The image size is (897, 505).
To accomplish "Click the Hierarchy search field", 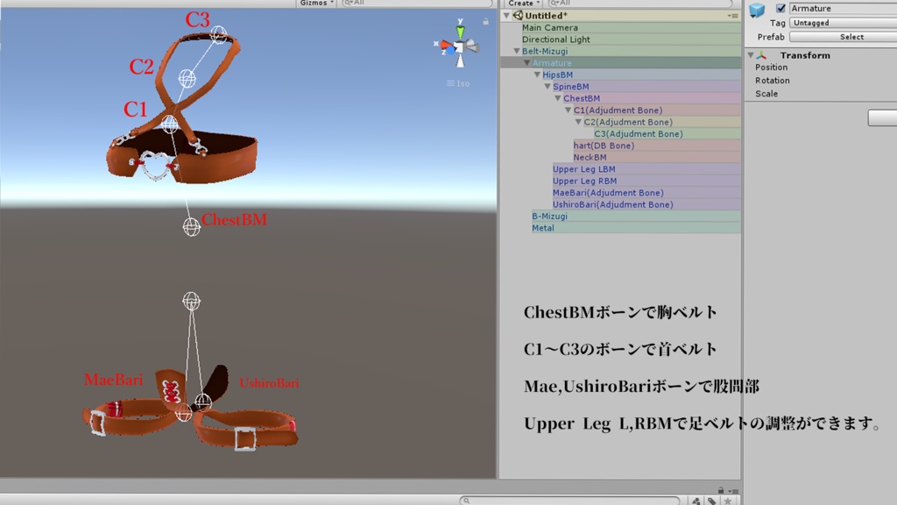I will (639, 3).
